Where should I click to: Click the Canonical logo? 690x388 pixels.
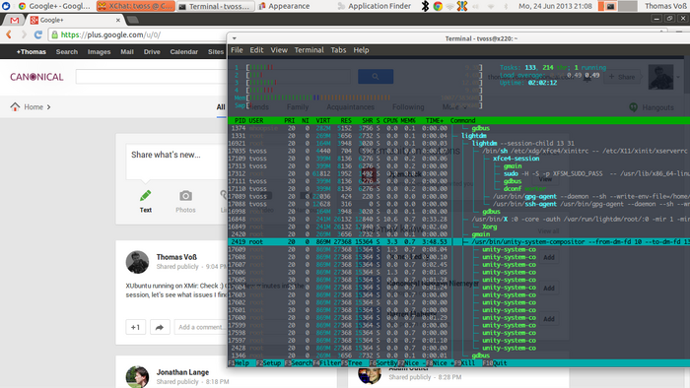click(37, 77)
